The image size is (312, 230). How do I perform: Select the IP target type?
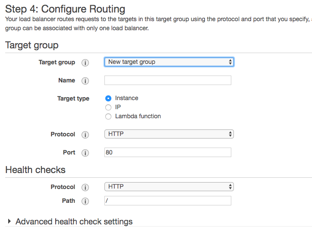pos(108,107)
